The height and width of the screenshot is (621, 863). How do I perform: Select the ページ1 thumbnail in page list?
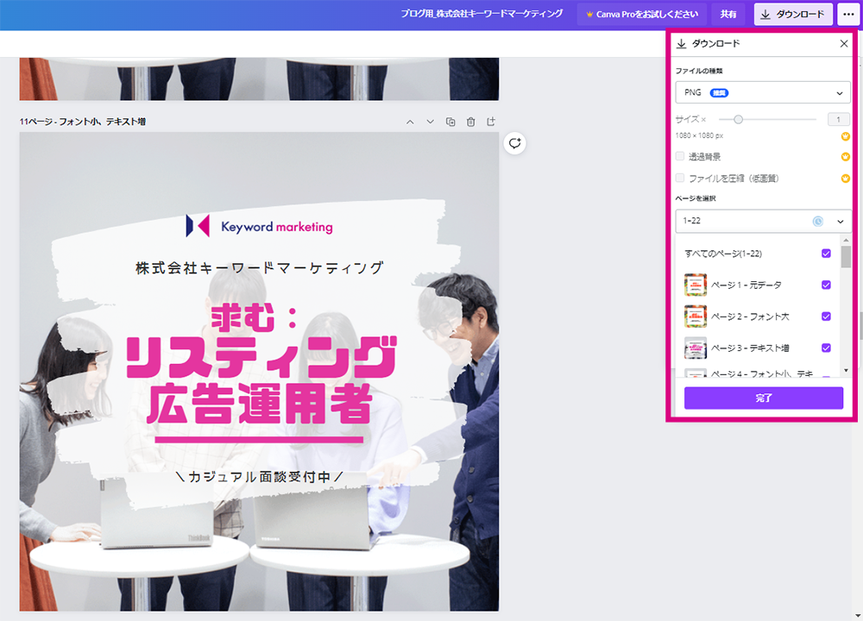[695, 285]
